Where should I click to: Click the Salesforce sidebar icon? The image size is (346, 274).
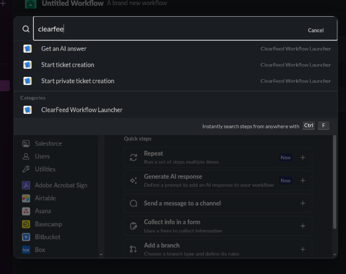click(26, 143)
